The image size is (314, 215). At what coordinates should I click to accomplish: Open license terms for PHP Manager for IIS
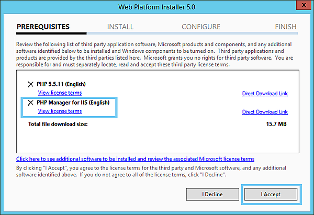click(x=60, y=111)
